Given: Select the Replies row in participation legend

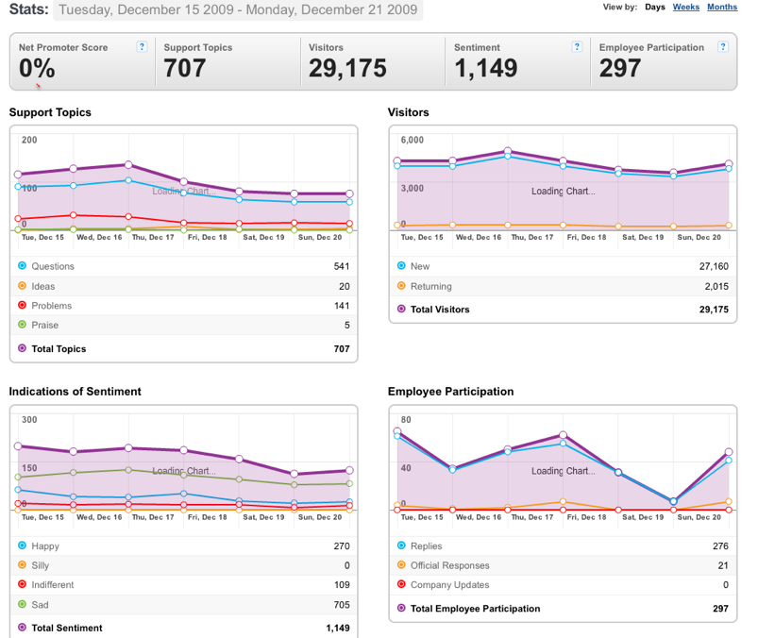Looking at the screenshot, I should (x=563, y=546).
